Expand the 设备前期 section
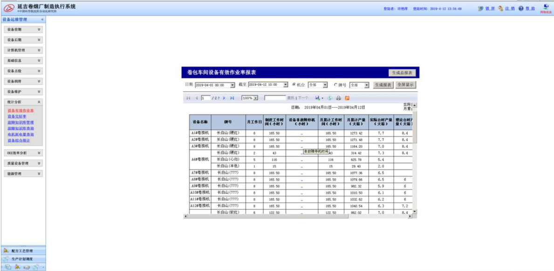The image size is (554, 271). (24, 30)
